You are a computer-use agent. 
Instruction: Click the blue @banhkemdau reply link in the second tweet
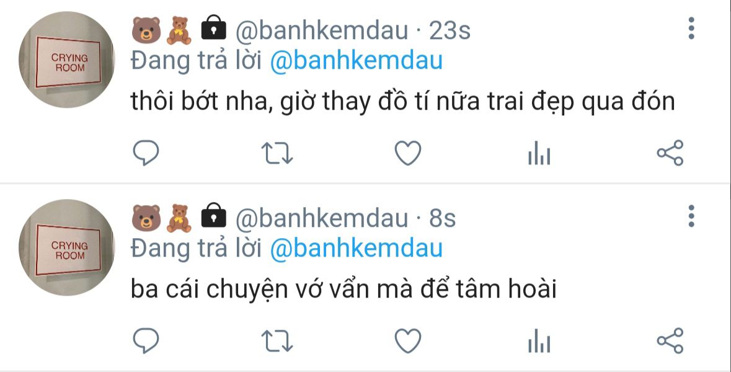(x=356, y=249)
